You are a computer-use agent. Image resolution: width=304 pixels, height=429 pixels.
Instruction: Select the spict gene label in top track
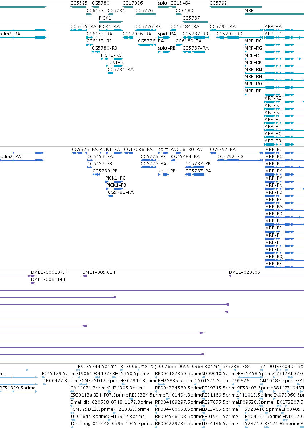[x=163, y=3]
